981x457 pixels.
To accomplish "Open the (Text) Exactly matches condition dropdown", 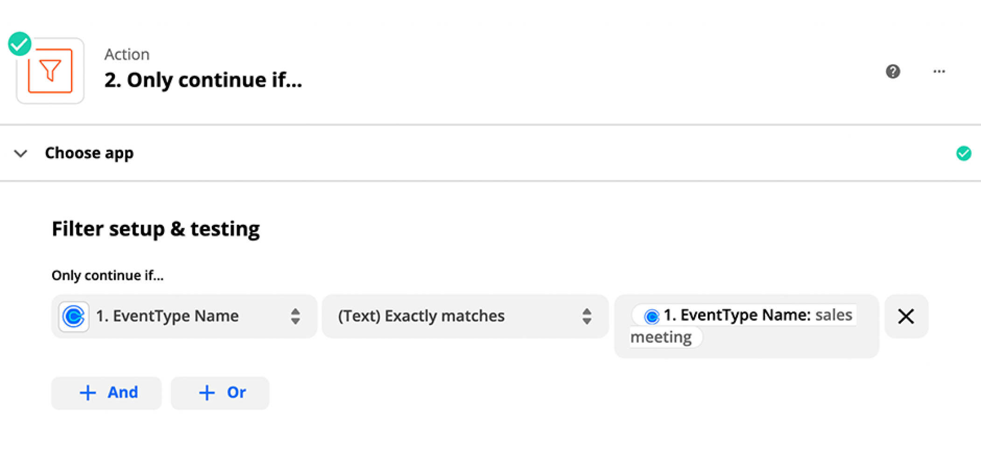I will (x=465, y=316).
